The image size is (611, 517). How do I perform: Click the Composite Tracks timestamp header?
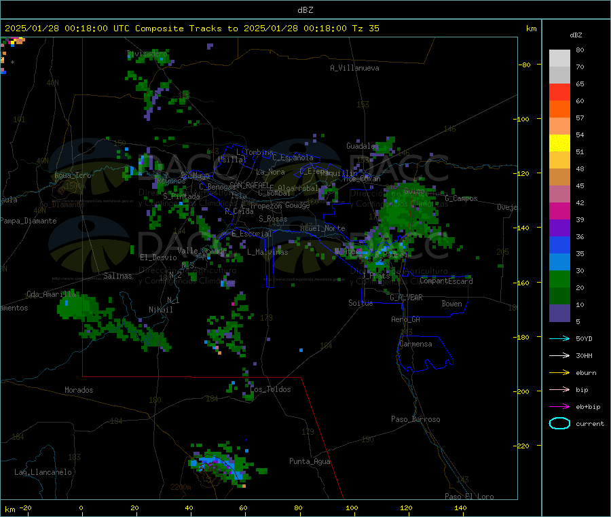tap(191, 29)
